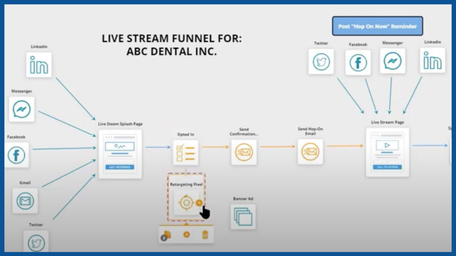This screenshot has width=456, height=256.
Task: Click the Post "Hop On Now" Reminder button
Action: click(x=377, y=26)
